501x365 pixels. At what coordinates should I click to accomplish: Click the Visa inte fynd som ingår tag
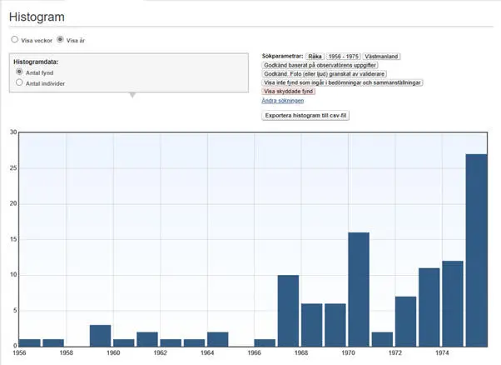click(343, 82)
